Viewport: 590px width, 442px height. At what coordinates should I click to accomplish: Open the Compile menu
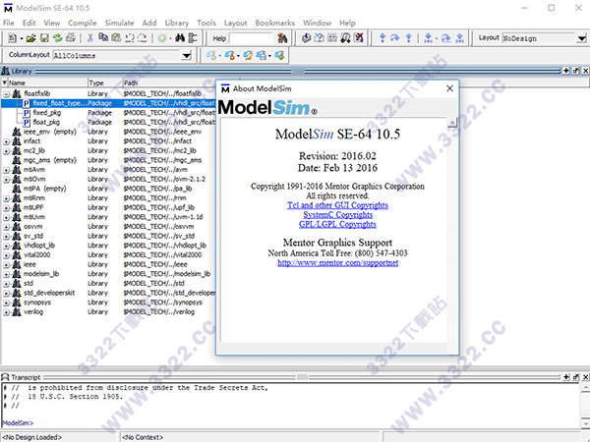pyautogui.click(x=83, y=21)
